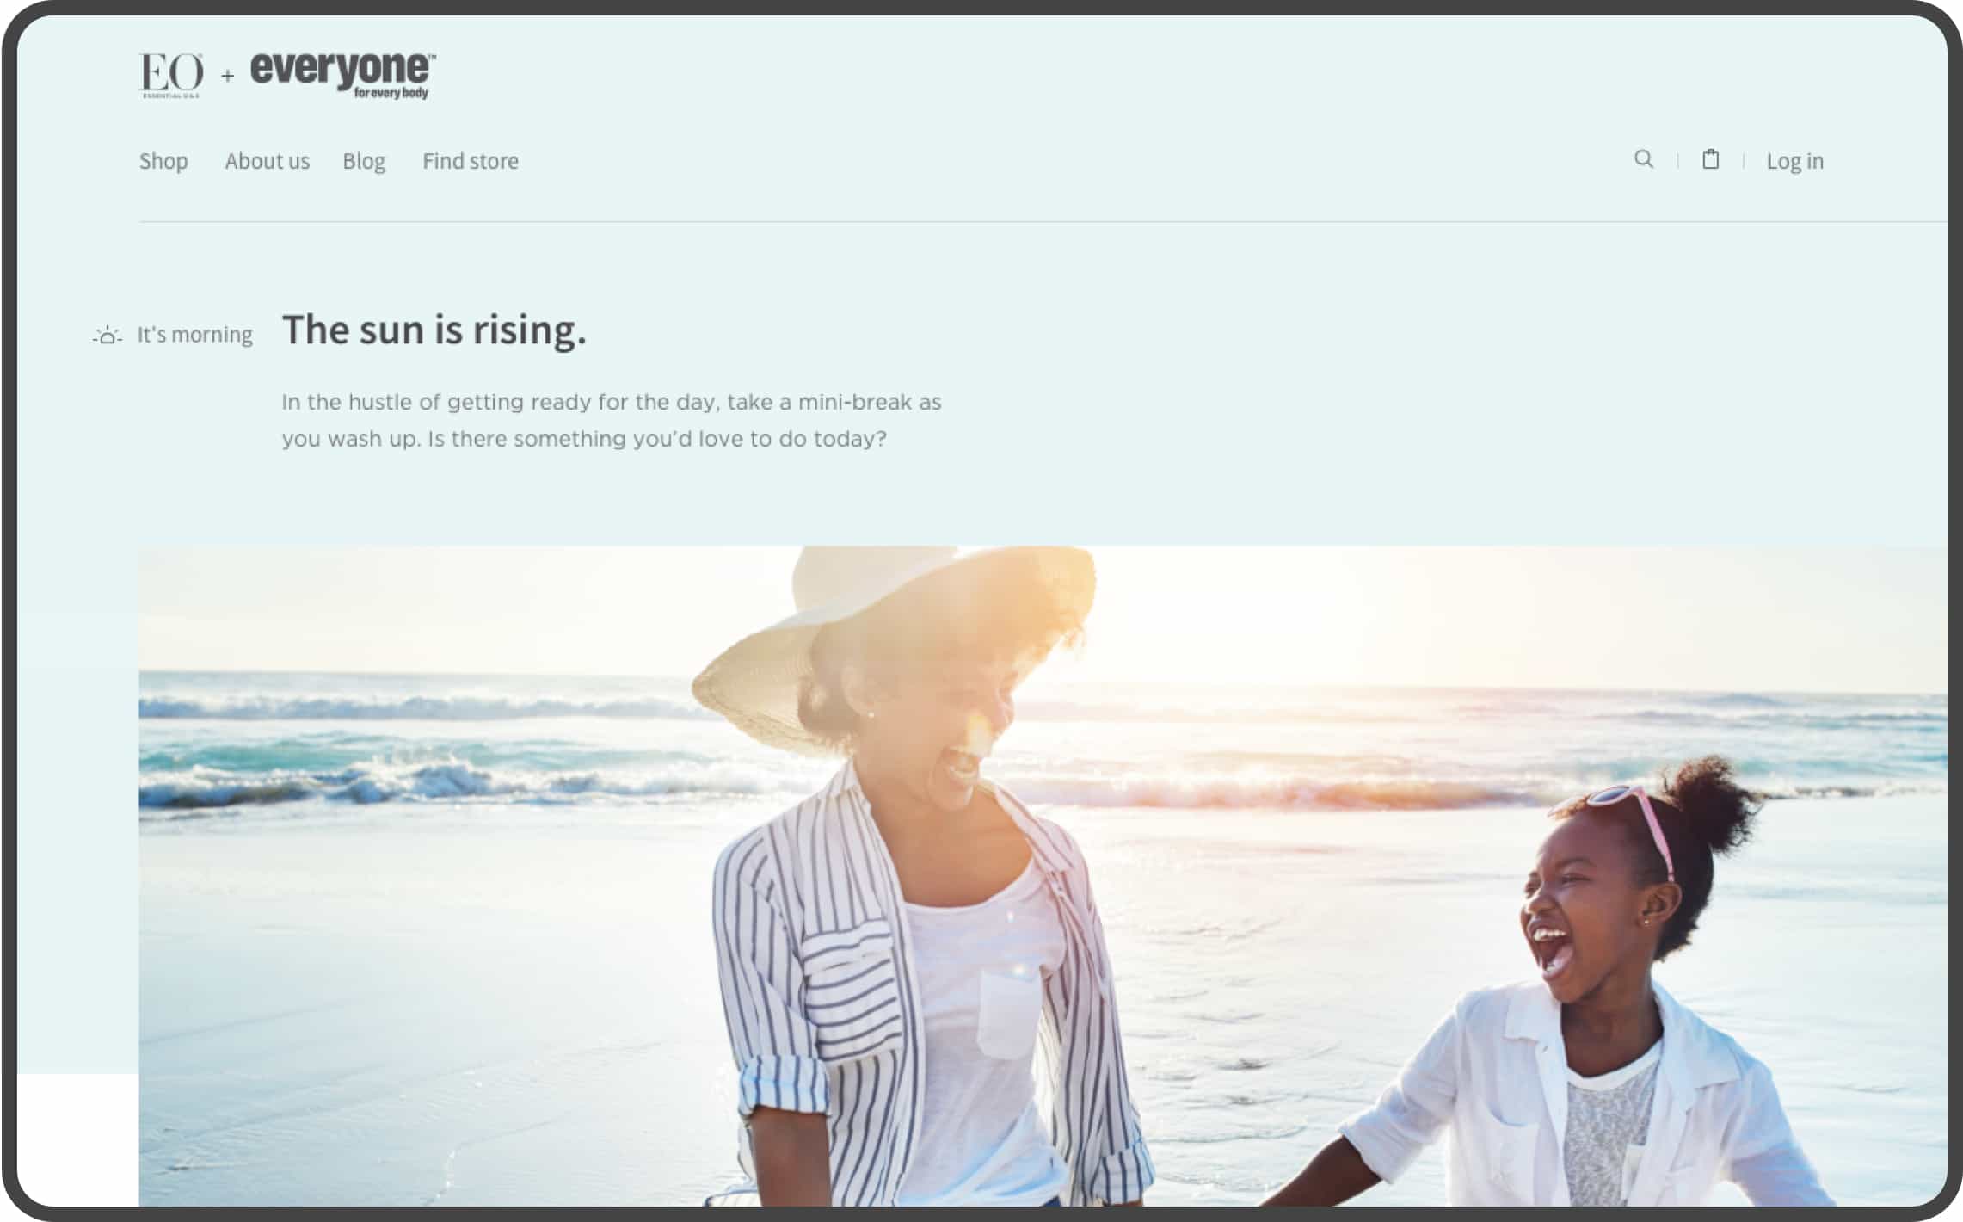Click the It's morning label

195,334
